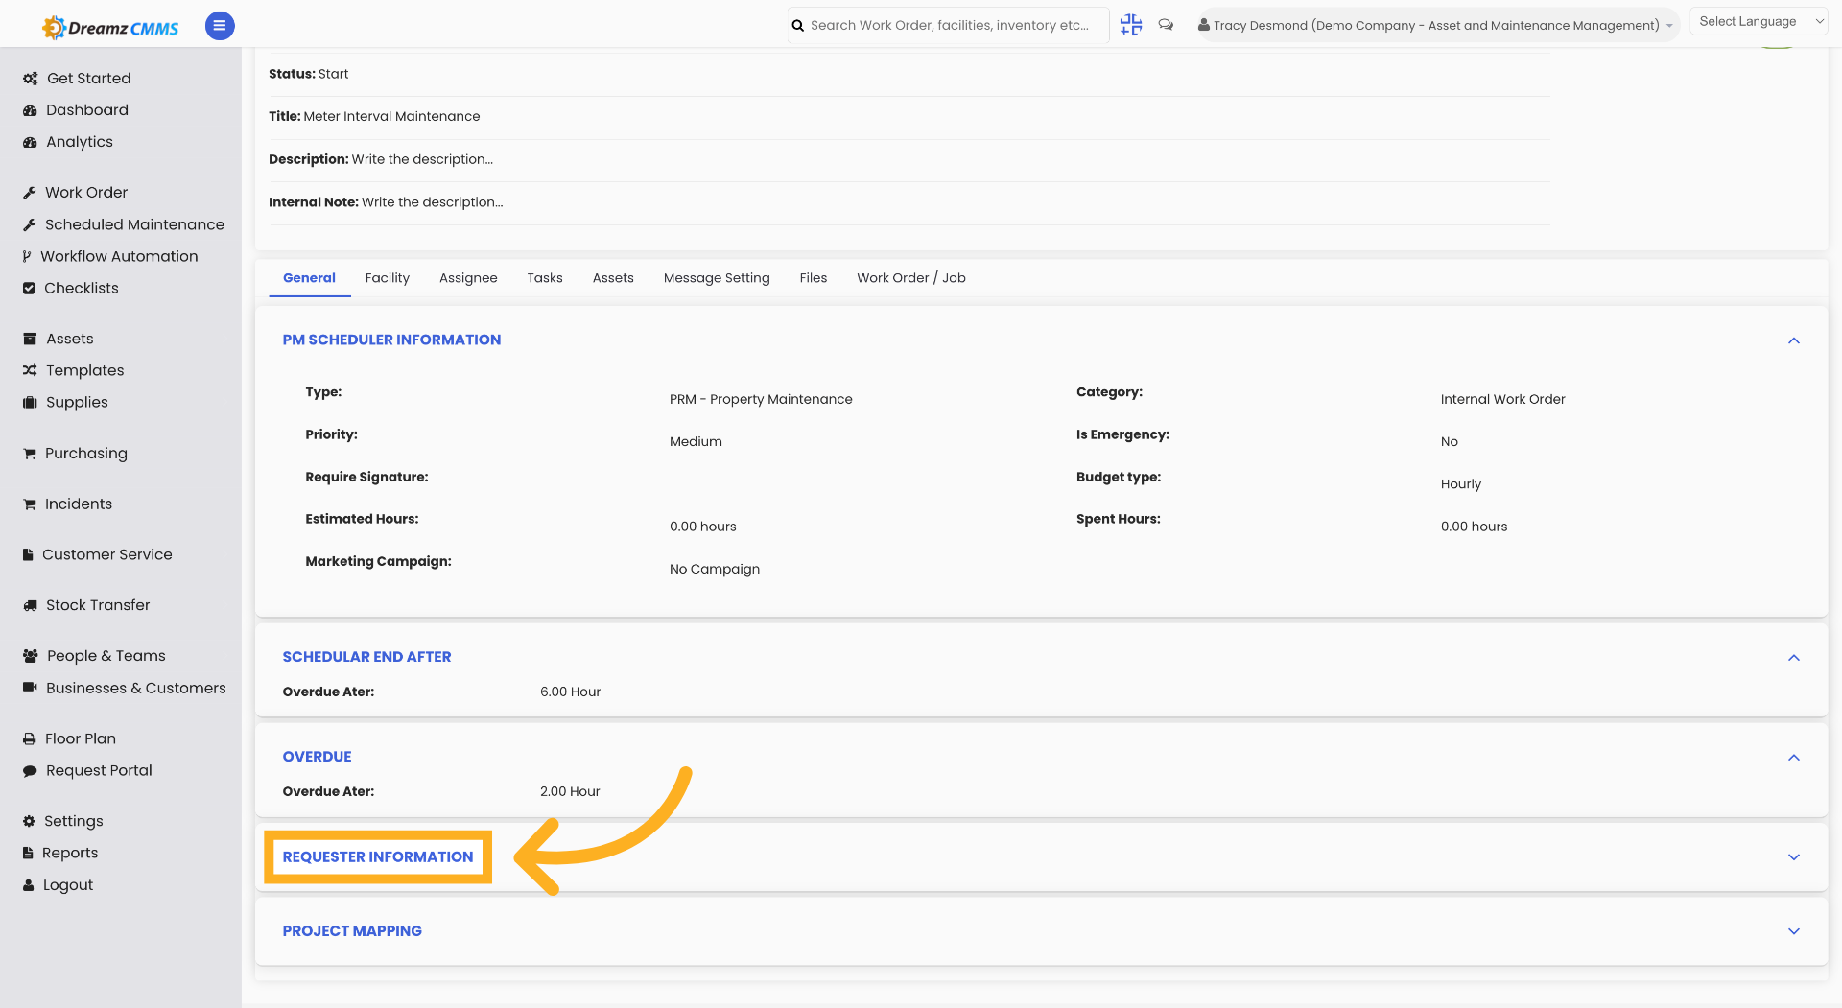Open Stock Transfer from sidebar
The width and height of the screenshot is (1842, 1008).
98,605
